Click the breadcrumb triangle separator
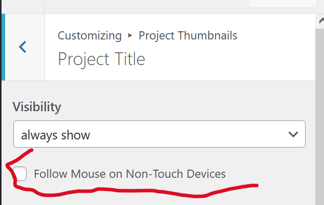The image size is (324, 205). (x=130, y=36)
